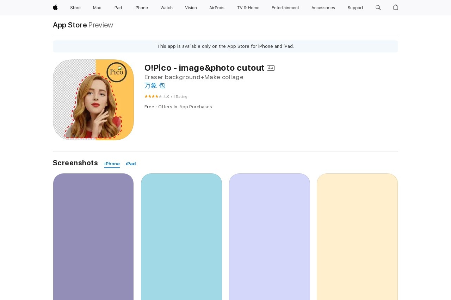The height and width of the screenshot is (300, 451).
Task: Click the Apple logo icon
Action: tap(55, 7)
